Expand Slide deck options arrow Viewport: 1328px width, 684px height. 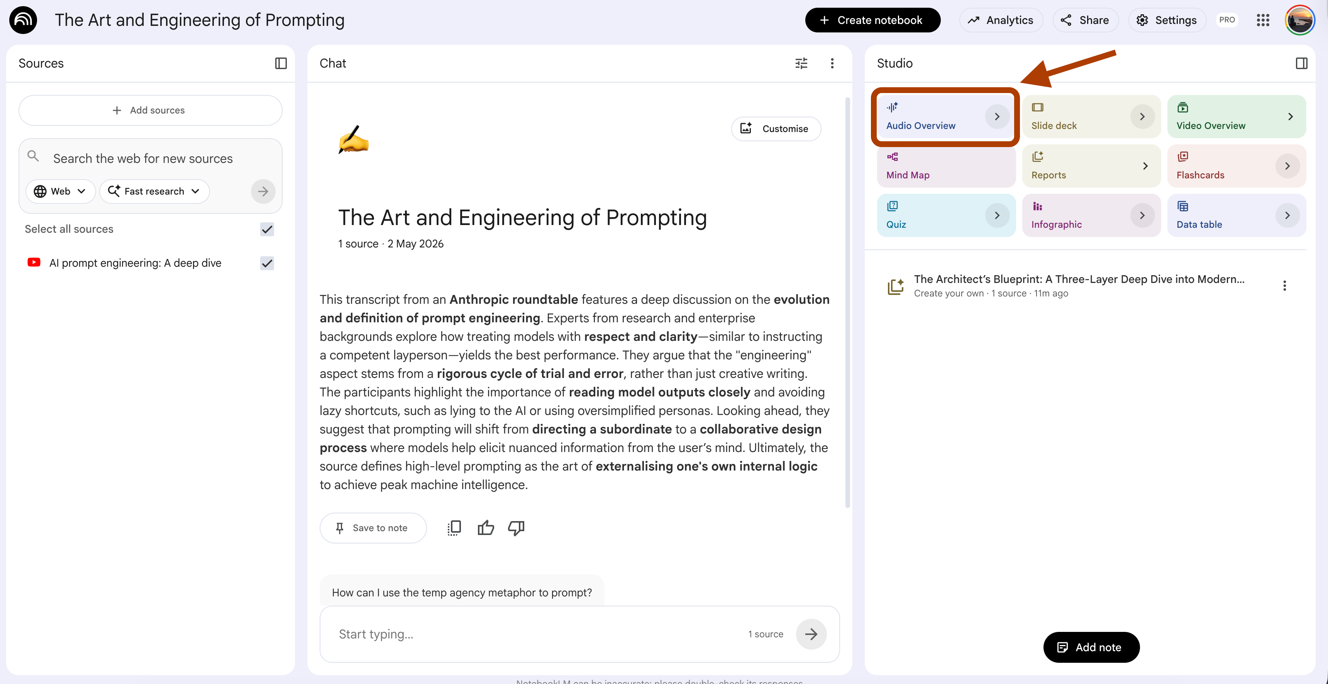point(1142,117)
